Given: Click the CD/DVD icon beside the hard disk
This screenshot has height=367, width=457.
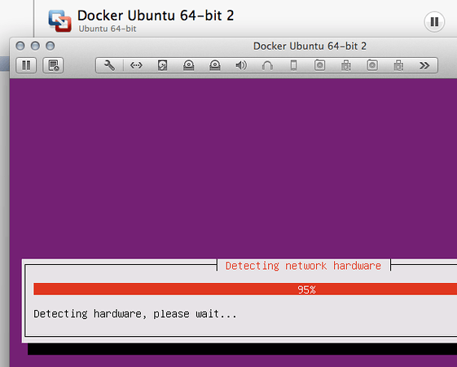Looking at the screenshot, I should (x=188, y=65).
